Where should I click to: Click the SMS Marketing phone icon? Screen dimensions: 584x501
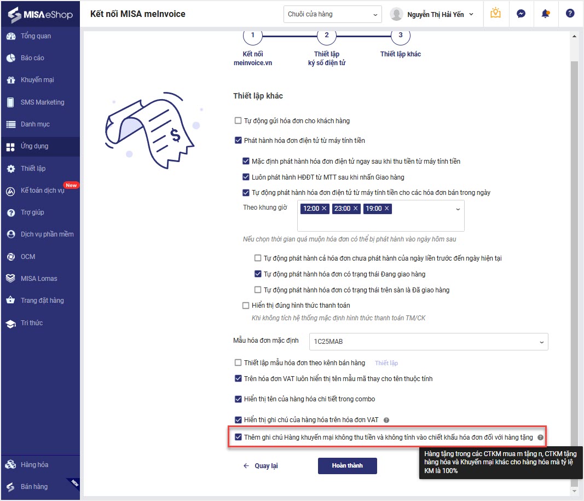tap(11, 102)
